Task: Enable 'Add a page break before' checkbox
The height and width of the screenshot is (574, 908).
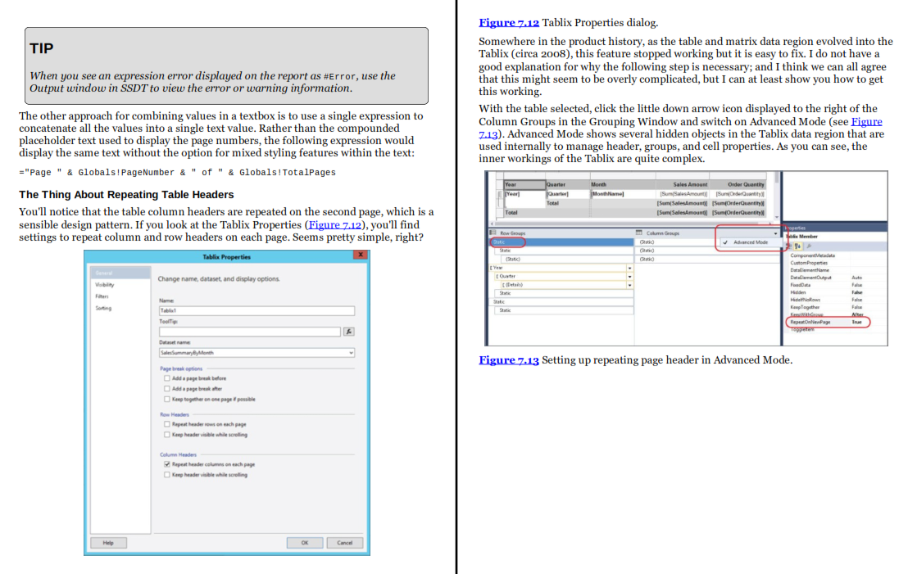Action: (167, 378)
